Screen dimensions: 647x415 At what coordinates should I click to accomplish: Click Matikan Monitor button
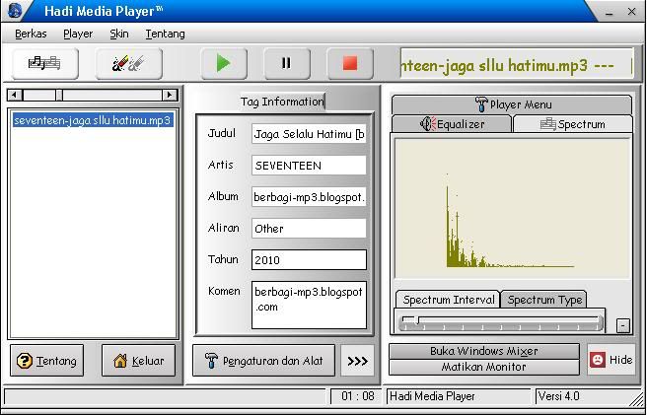[484, 367]
